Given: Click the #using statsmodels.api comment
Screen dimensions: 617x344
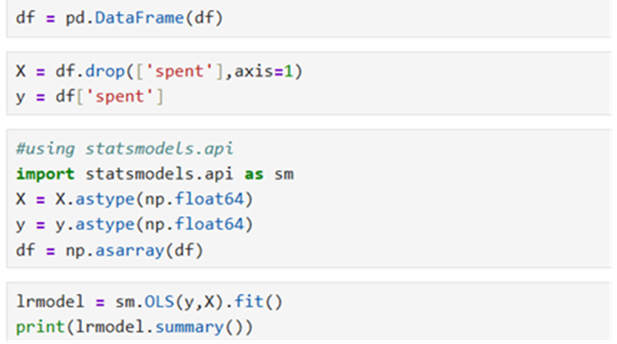Looking at the screenshot, I should click(x=124, y=149).
